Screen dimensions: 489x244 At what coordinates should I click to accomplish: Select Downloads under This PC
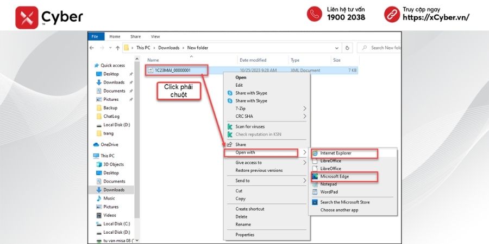114,190
